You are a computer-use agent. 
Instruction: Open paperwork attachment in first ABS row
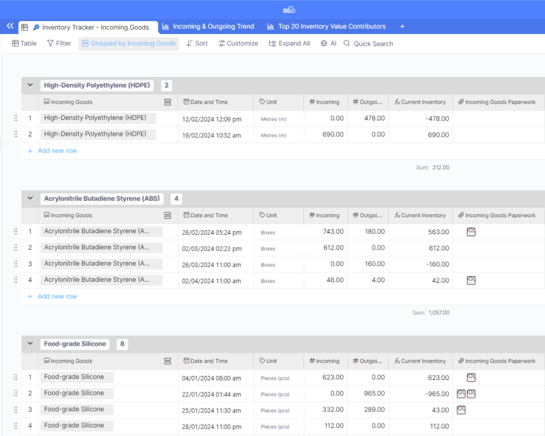tap(471, 232)
